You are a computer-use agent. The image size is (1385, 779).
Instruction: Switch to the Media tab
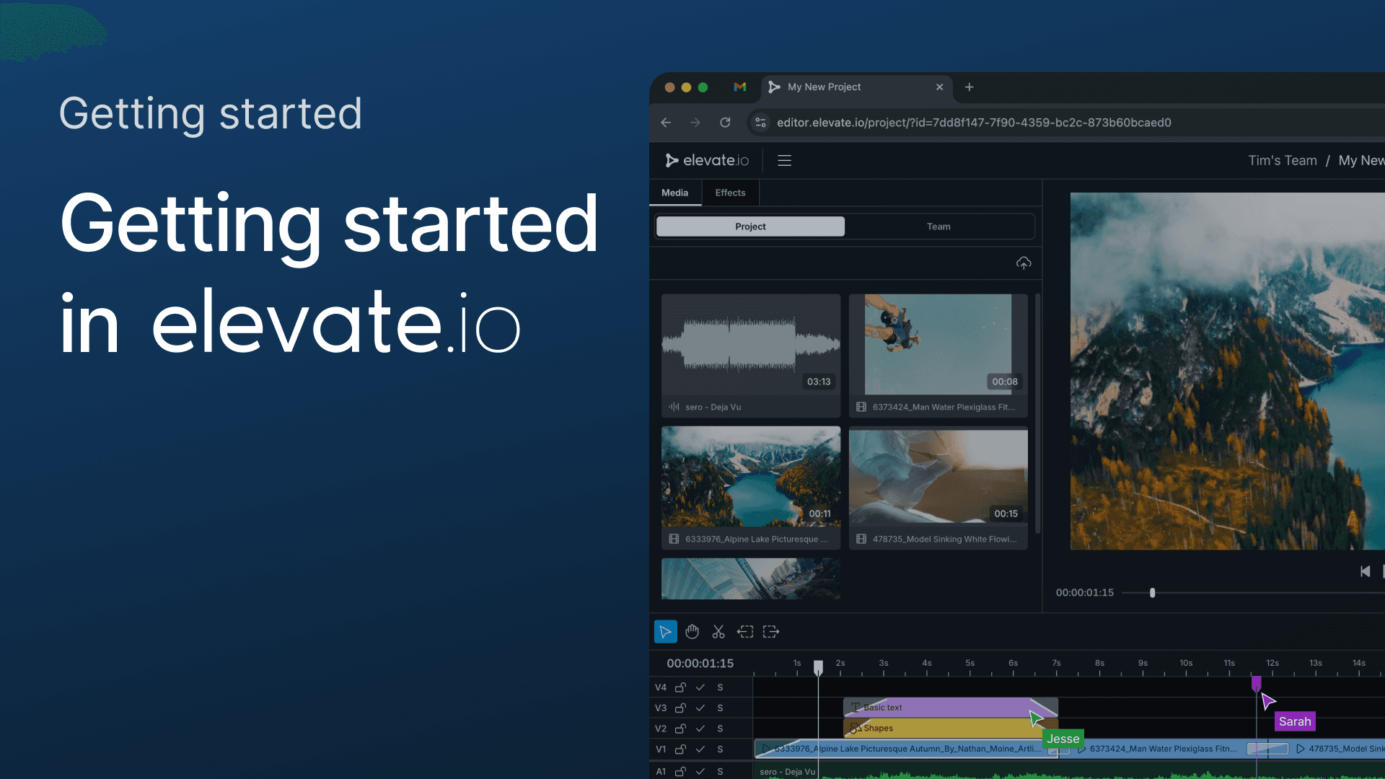point(675,193)
